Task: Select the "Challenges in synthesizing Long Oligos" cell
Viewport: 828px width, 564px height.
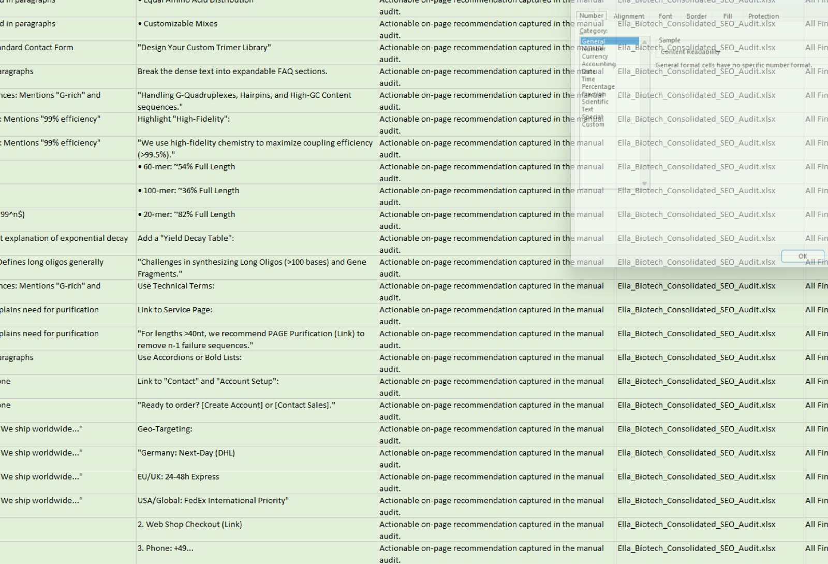Action: click(257, 268)
